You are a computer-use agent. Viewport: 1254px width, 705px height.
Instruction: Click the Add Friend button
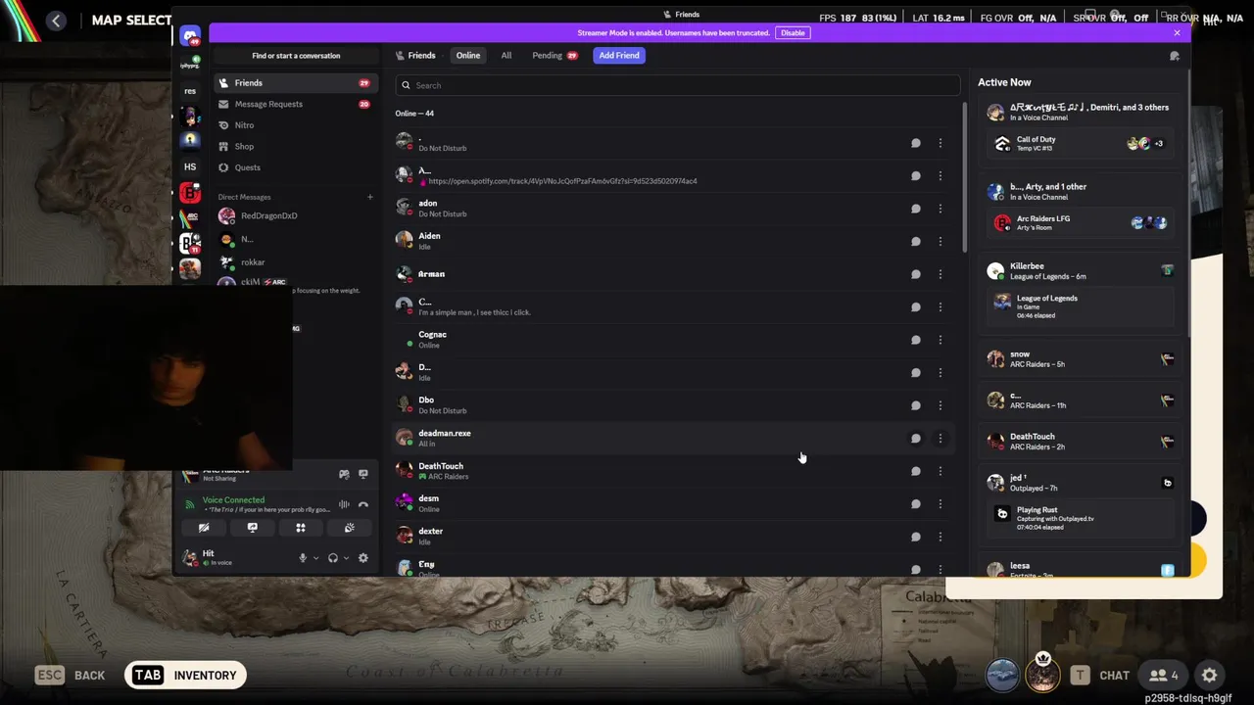pyautogui.click(x=619, y=56)
